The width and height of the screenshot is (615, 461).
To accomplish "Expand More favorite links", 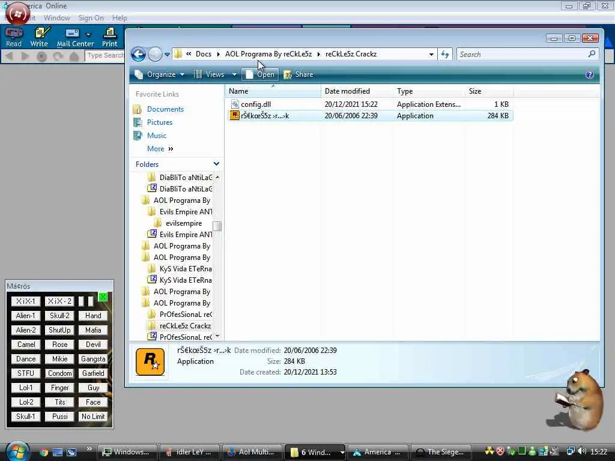I will pos(160,149).
